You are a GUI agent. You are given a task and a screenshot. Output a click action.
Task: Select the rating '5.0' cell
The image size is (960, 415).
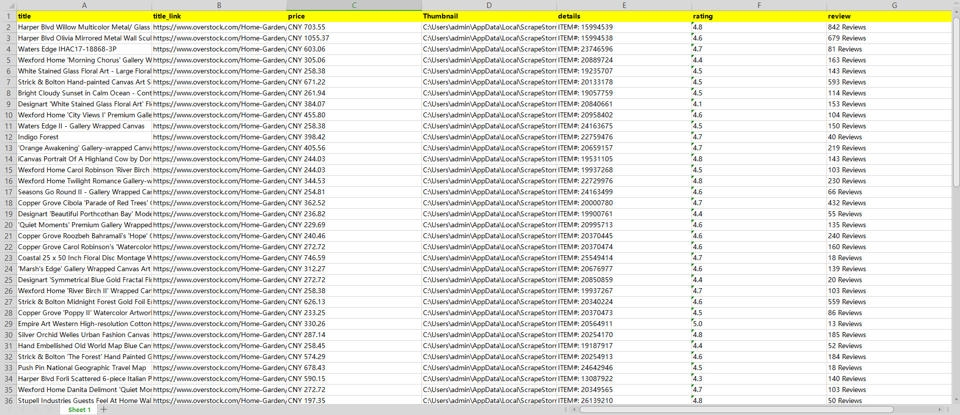[759, 324]
